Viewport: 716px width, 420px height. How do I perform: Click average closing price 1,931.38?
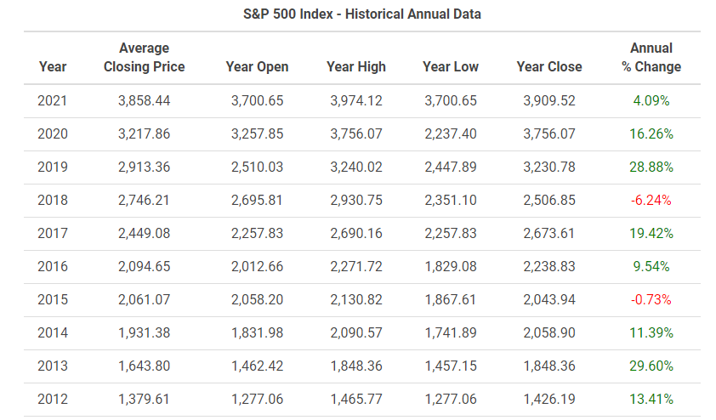(144, 332)
